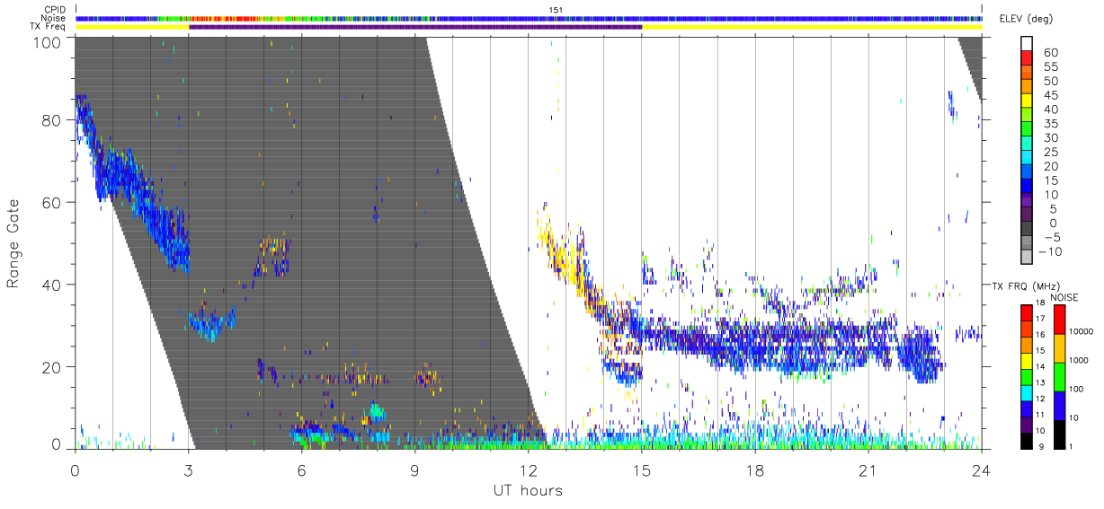
Task: Select the orange 1000–10000 NOISE legend swatch
Action: 1059,347
